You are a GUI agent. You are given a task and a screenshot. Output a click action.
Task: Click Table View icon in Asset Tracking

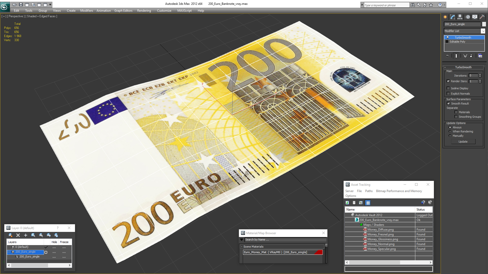pyautogui.click(x=368, y=203)
